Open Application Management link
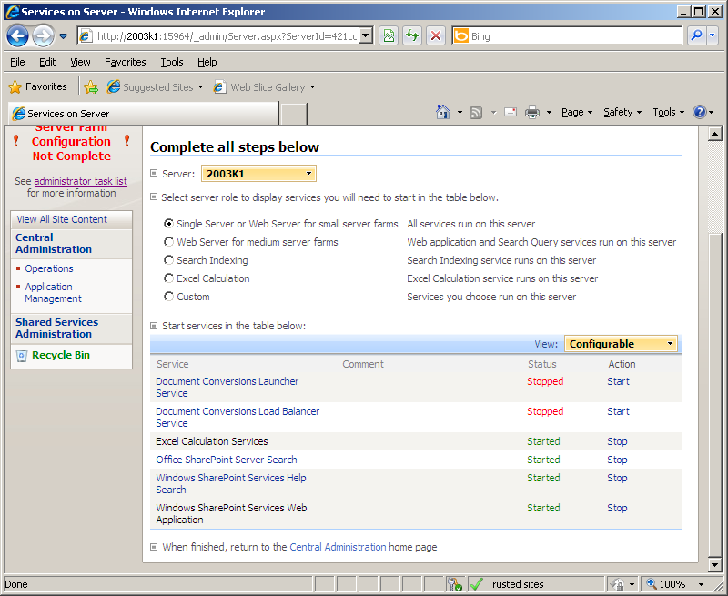728x596 pixels. [53, 292]
